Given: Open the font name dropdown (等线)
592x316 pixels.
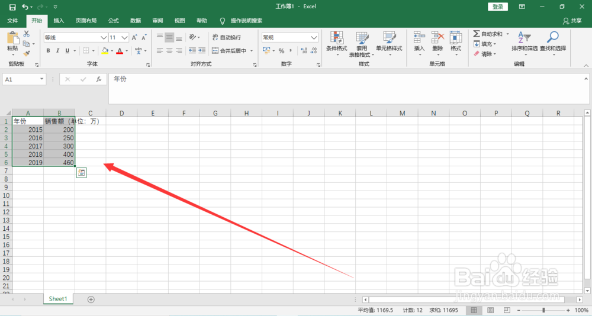Looking at the screenshot, I should click(104, 37).
